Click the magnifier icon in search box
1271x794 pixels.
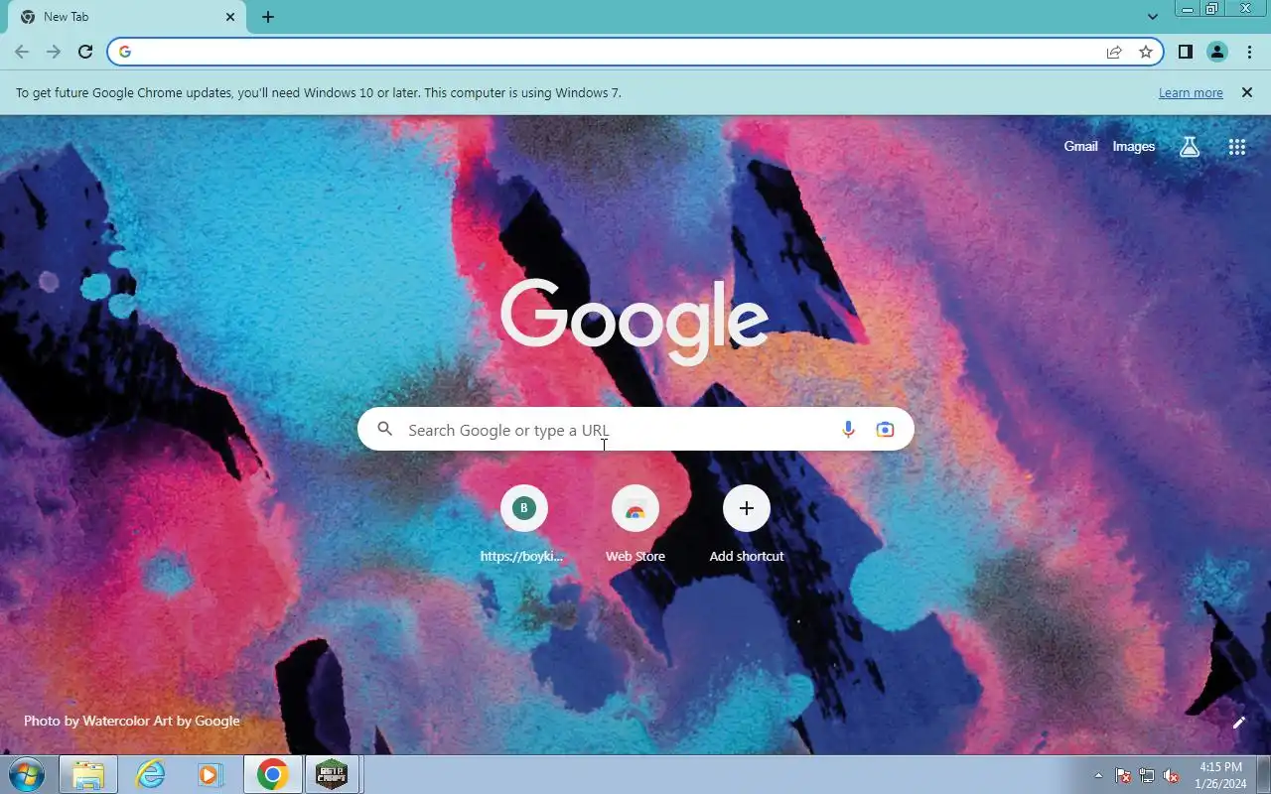(x=385, y=429)
